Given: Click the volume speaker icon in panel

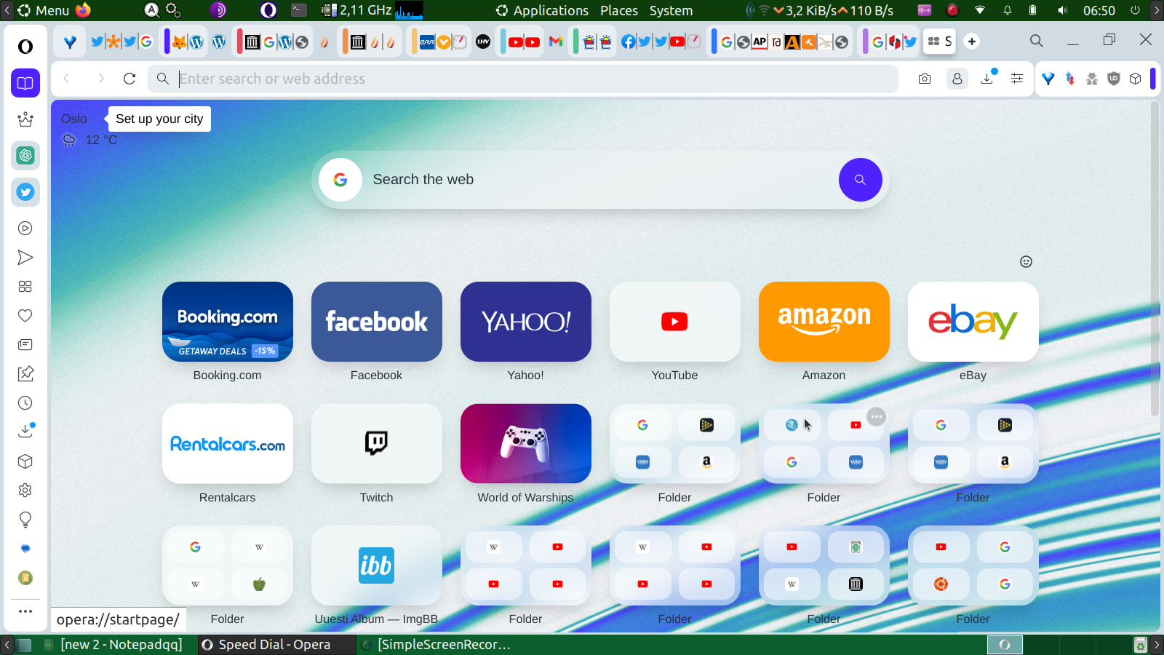Looking at the screenshot, I should coord(1062,11).
